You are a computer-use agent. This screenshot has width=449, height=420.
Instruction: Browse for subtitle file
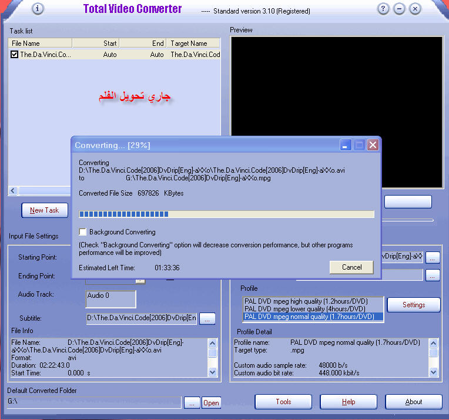pyautogui.click(x=207, y=318)
